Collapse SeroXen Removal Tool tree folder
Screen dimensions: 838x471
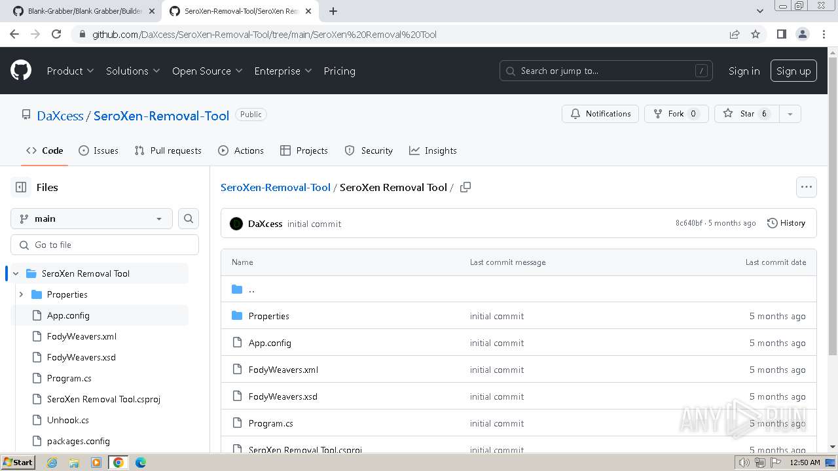pyautogui.click(x=16, y=273)
